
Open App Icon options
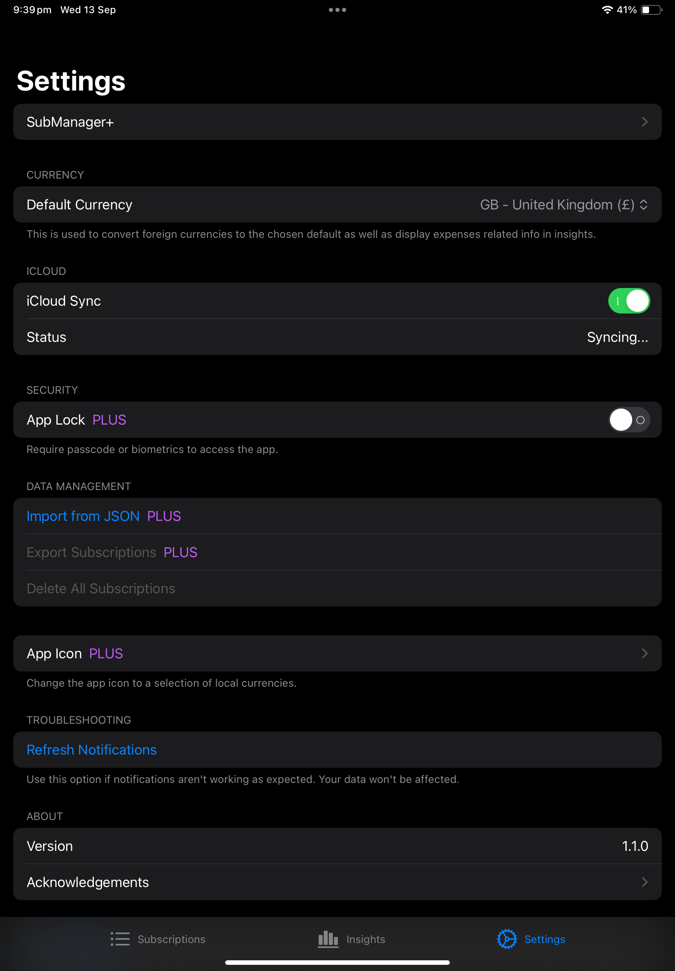coord(337,653)
